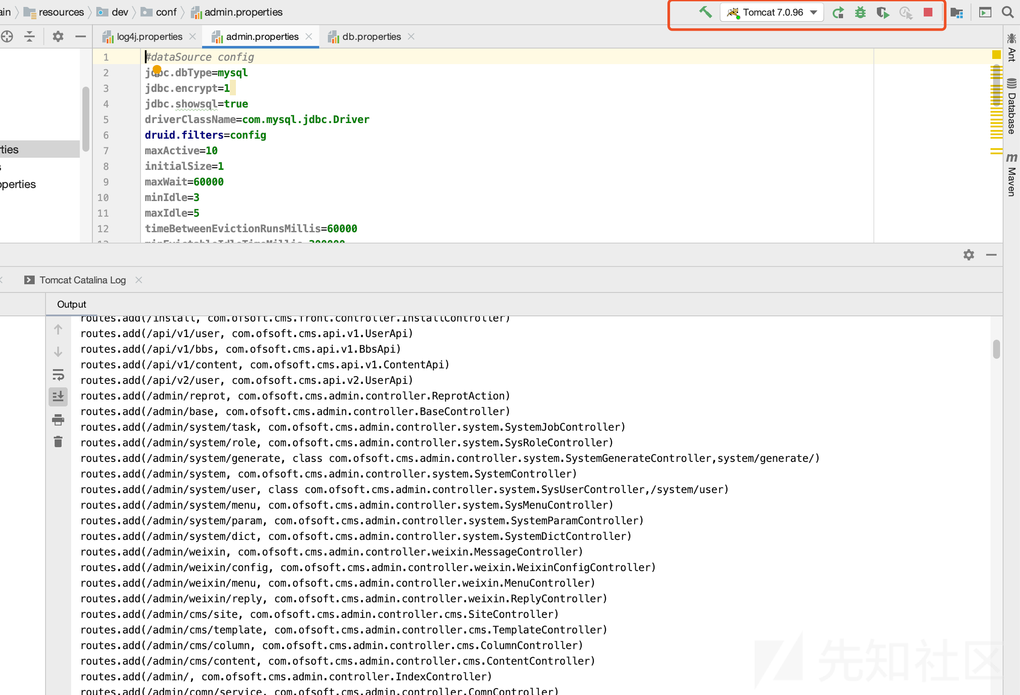The width and height of the screenshot is (1020, 695).
Task: Open the Project Structure icon
Action: point(957,12)
